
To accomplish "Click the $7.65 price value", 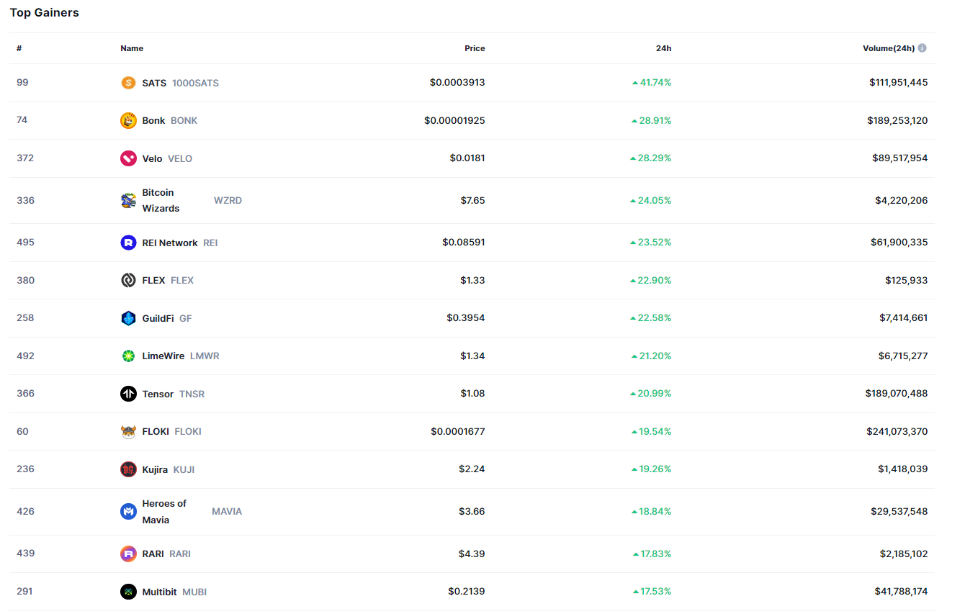I will [x=473, y=200].
